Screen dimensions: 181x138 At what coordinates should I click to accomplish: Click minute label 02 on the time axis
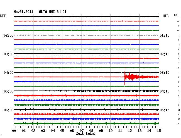click(x=33, y=130)
